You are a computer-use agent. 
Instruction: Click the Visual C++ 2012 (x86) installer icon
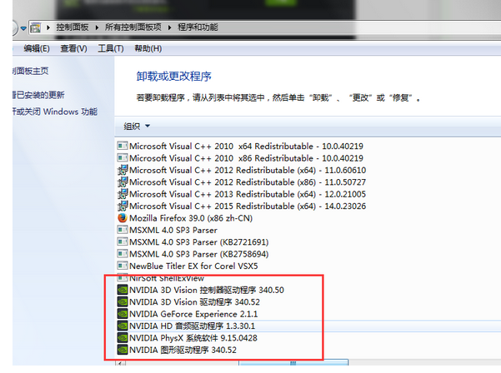(123, 182)
